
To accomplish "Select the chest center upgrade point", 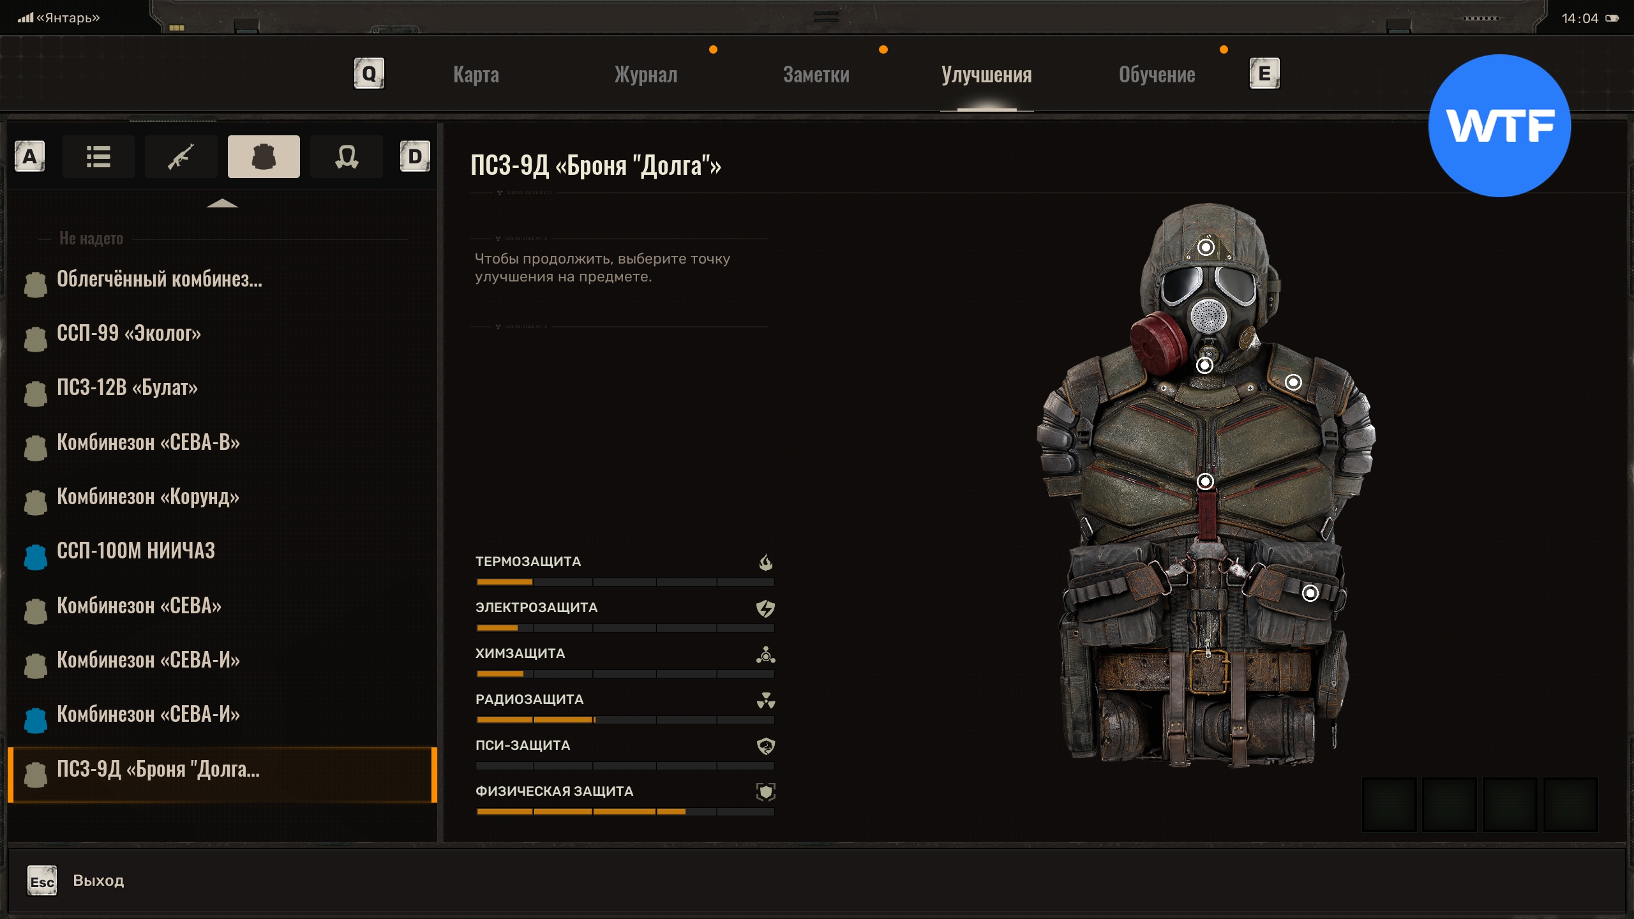I will (1205, 481).
